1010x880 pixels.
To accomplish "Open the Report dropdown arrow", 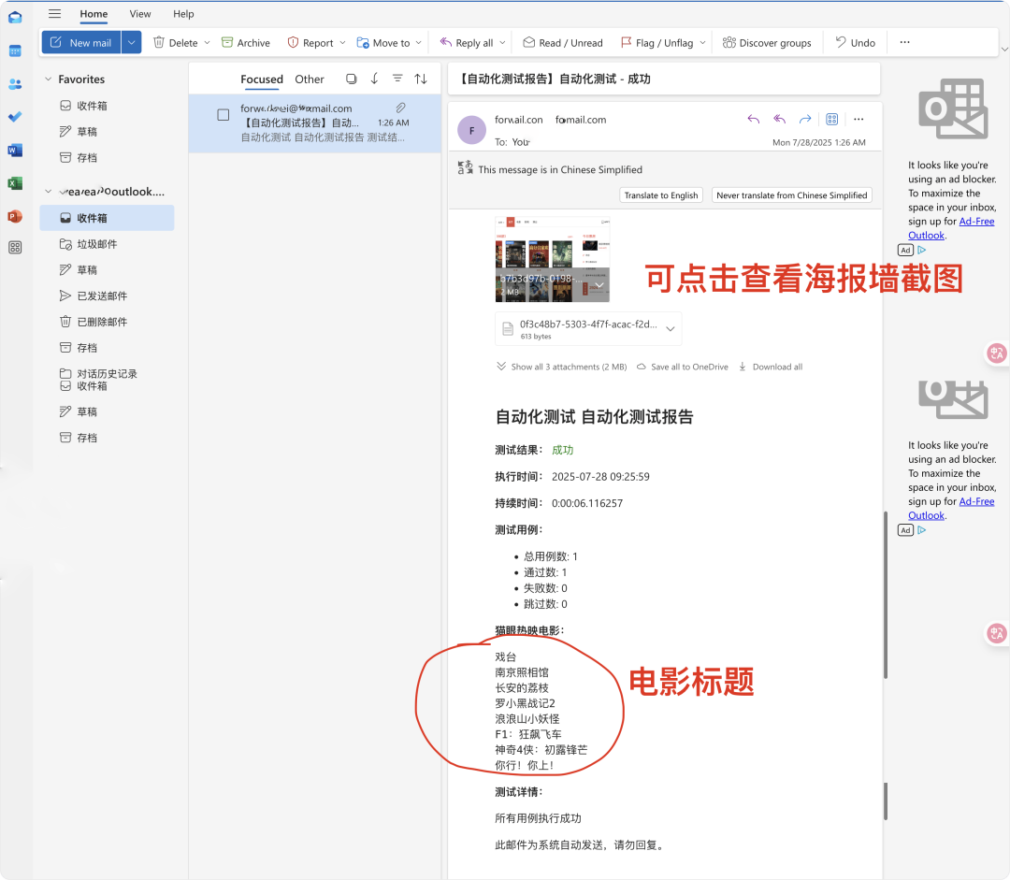I will pos(342,42).
